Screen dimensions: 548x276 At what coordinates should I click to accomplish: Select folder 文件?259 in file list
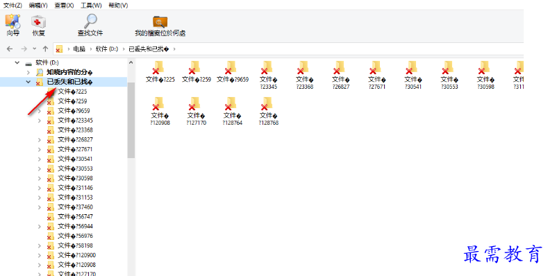pos(197,72)
